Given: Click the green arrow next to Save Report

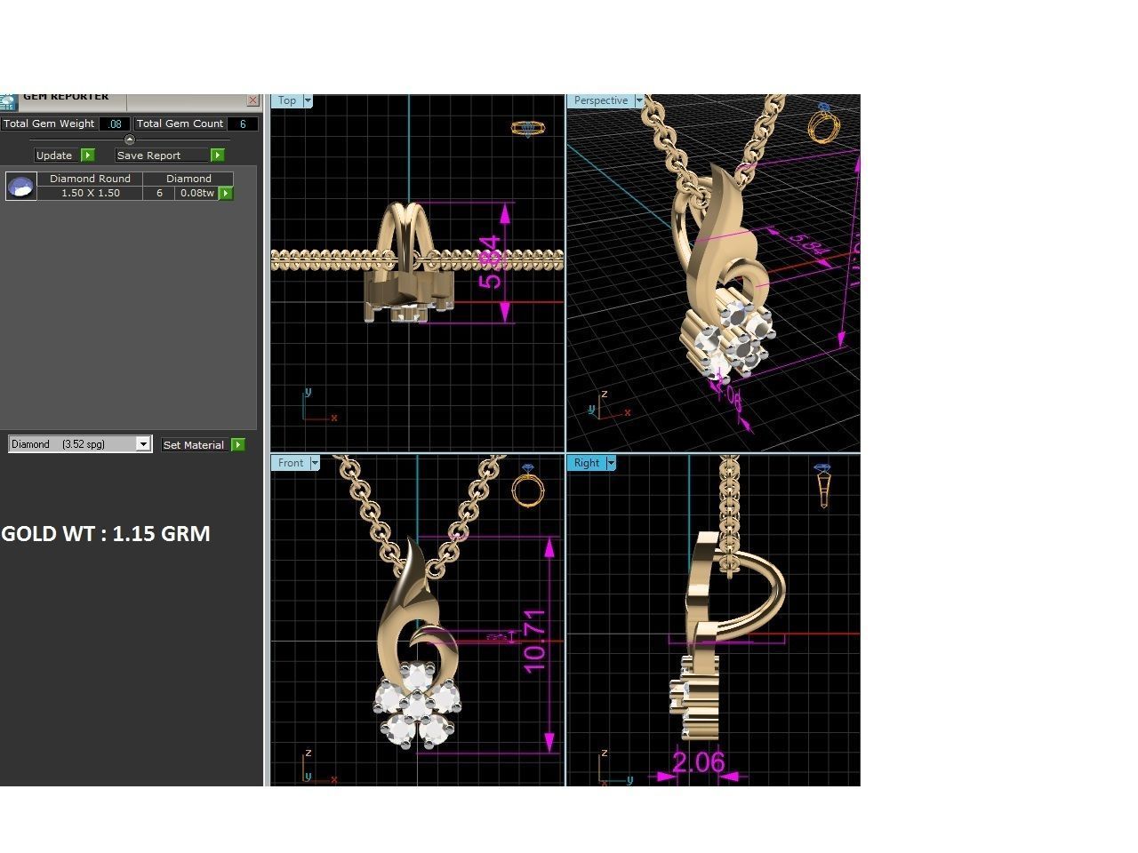Looking at the screenshot, I should click(218, 155).
